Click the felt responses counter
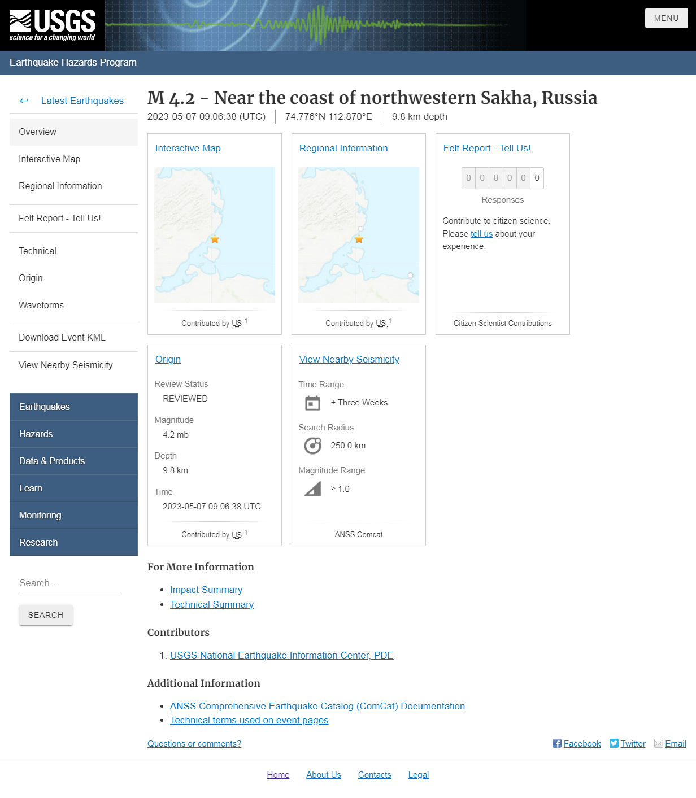The width and height of the screenshot is (696, 798). click(503, 178)
